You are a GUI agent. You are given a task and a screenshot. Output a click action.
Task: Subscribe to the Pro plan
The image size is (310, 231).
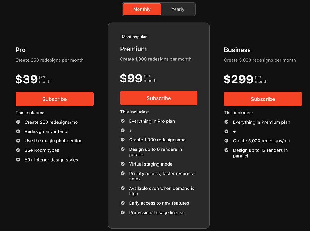[55, 99]
